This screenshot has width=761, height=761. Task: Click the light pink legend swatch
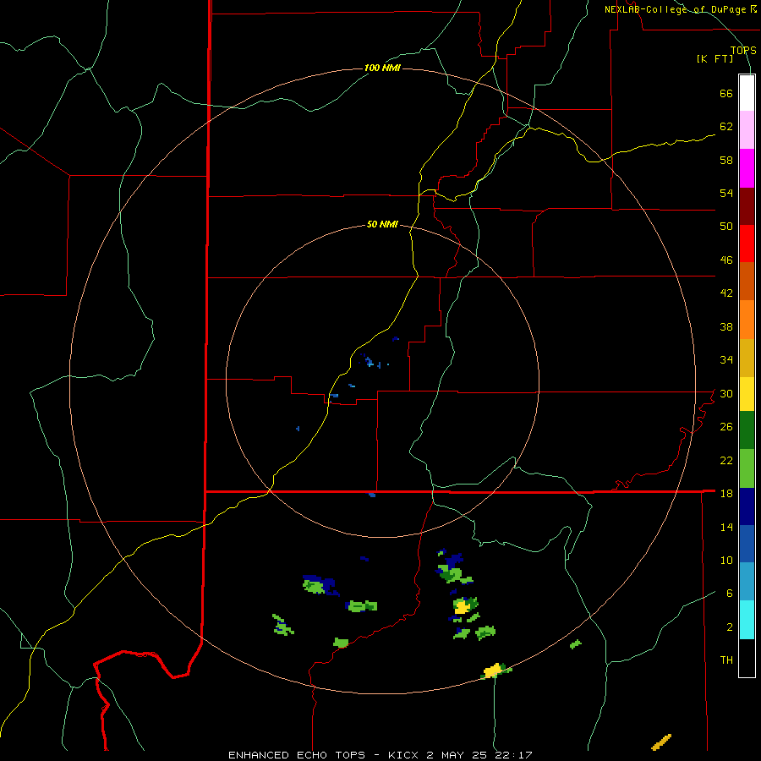(x=747, y=130)
